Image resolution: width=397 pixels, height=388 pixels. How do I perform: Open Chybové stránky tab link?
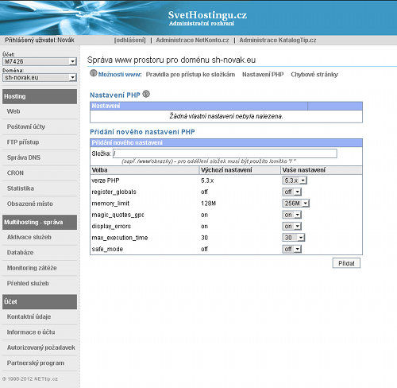coord(314,75)
